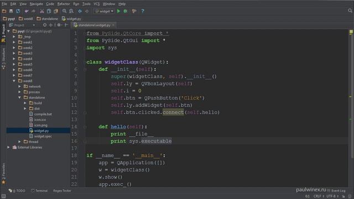Image resolution: width=354 pixels, height=199 pixels.
Task: Navigate Back with the left arrow icon
Action: (x=80, y=11)
